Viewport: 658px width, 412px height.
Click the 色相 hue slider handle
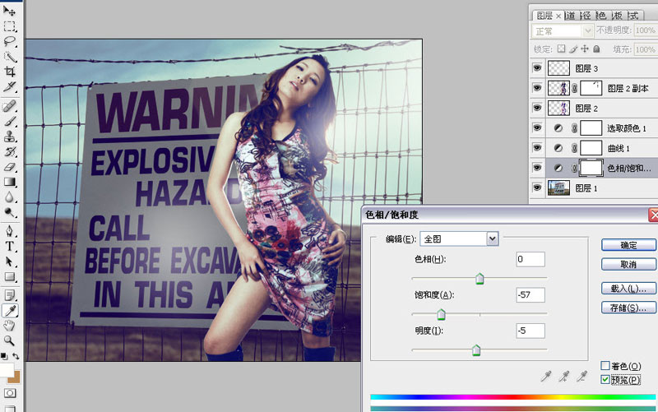point(480,279)
